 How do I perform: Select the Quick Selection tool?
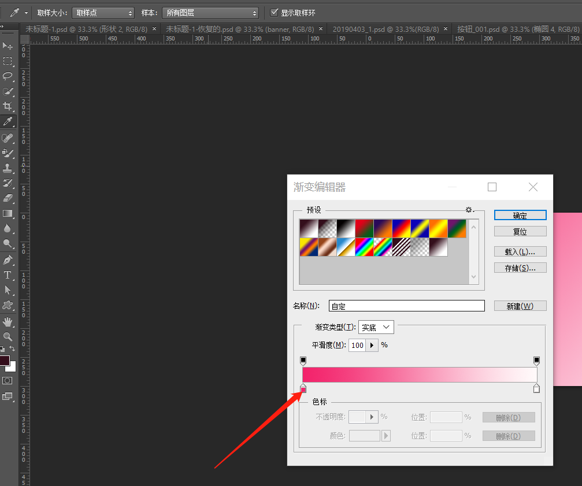[x=8, y=91]
